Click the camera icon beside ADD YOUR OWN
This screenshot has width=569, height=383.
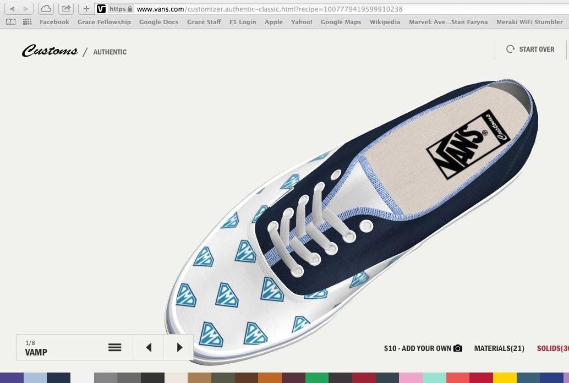[x=458, y=348]
